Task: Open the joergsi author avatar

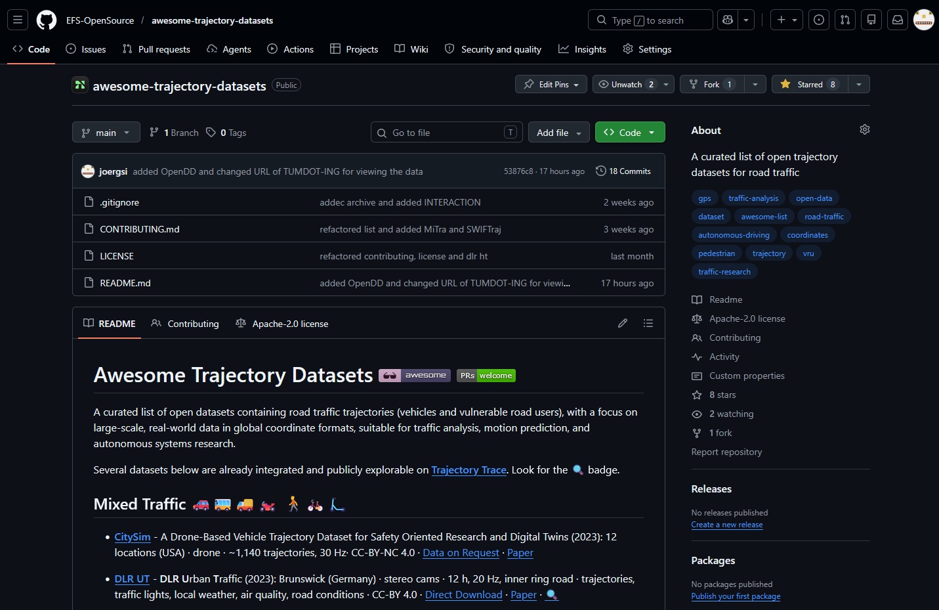Action: pos(88,171)
